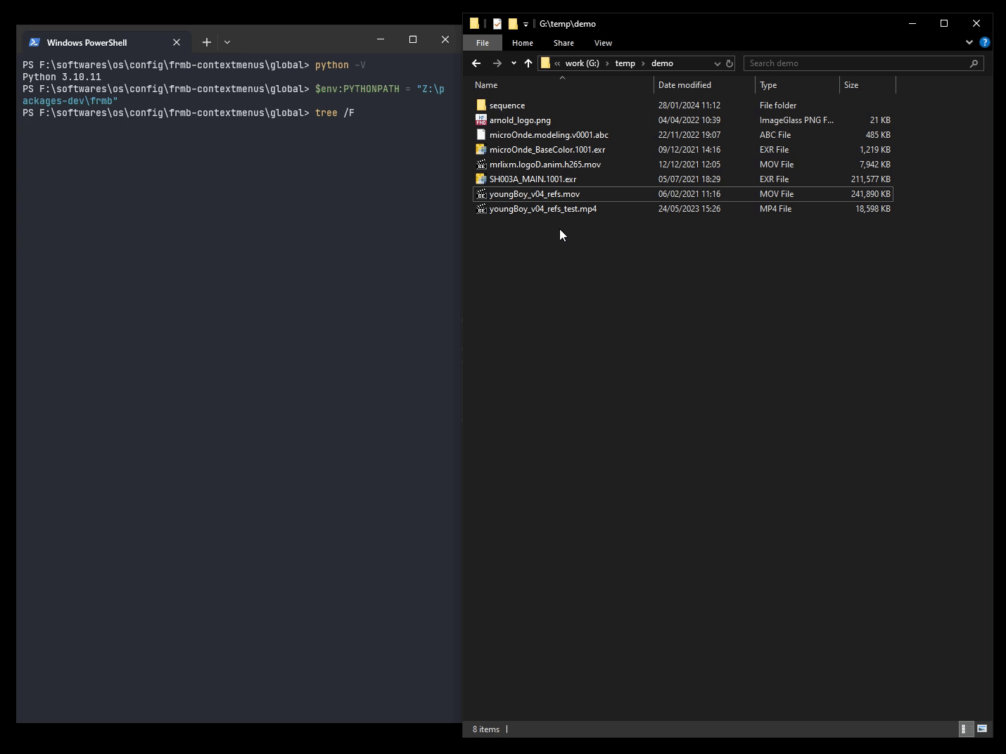Image resolution: width=1006 pixels, height=754 pixels.
Task: Go up one folder level
Action: click(x=528, y=63)
